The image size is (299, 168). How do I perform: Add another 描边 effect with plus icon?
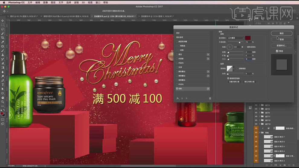pyautogui.click(x=208, y=55)
